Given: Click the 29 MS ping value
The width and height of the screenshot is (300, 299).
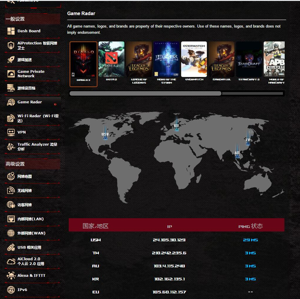Looking at the screenshot, I should (251, 240).
